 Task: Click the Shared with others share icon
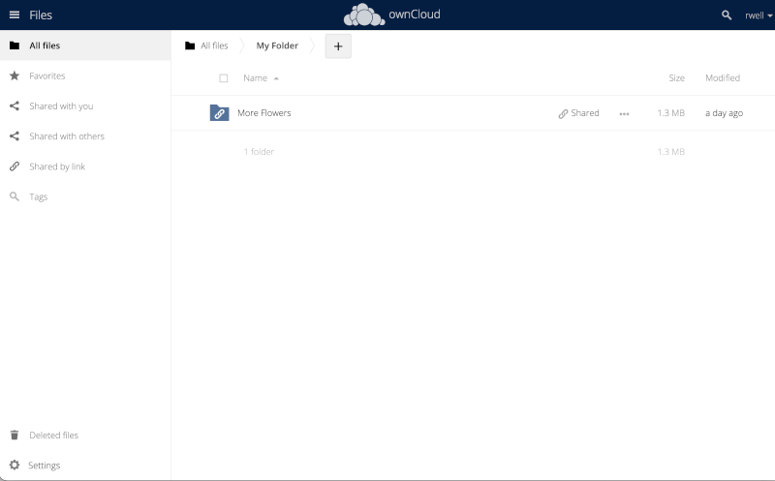coord(15,135)
